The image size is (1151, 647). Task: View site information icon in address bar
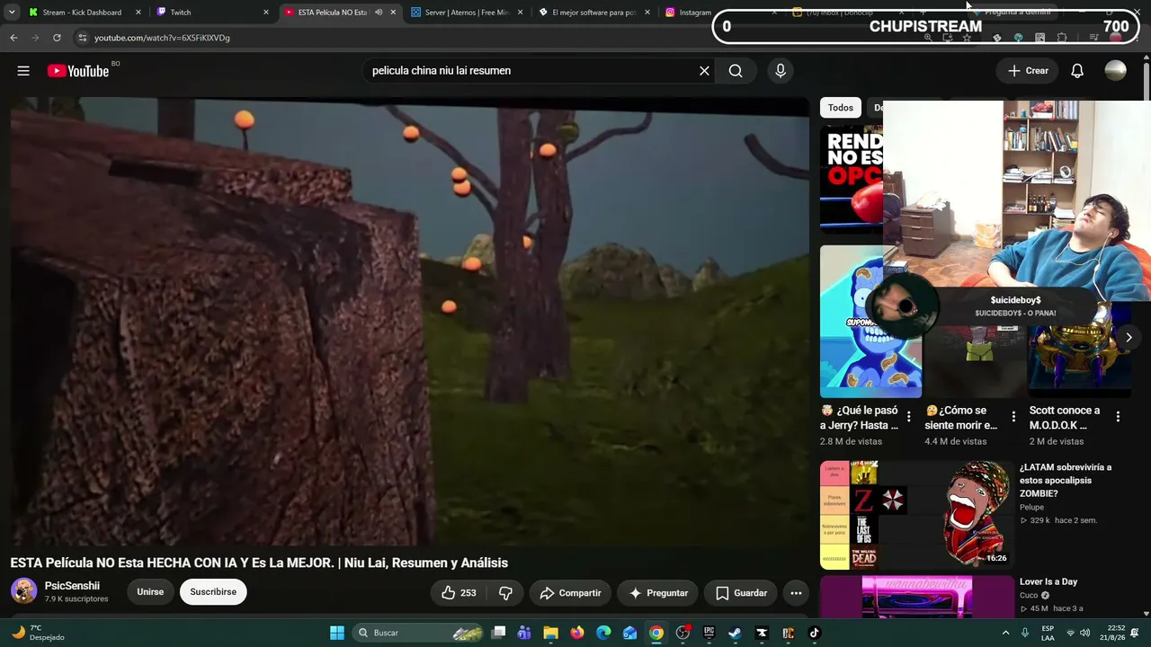(x=83, y=38)
